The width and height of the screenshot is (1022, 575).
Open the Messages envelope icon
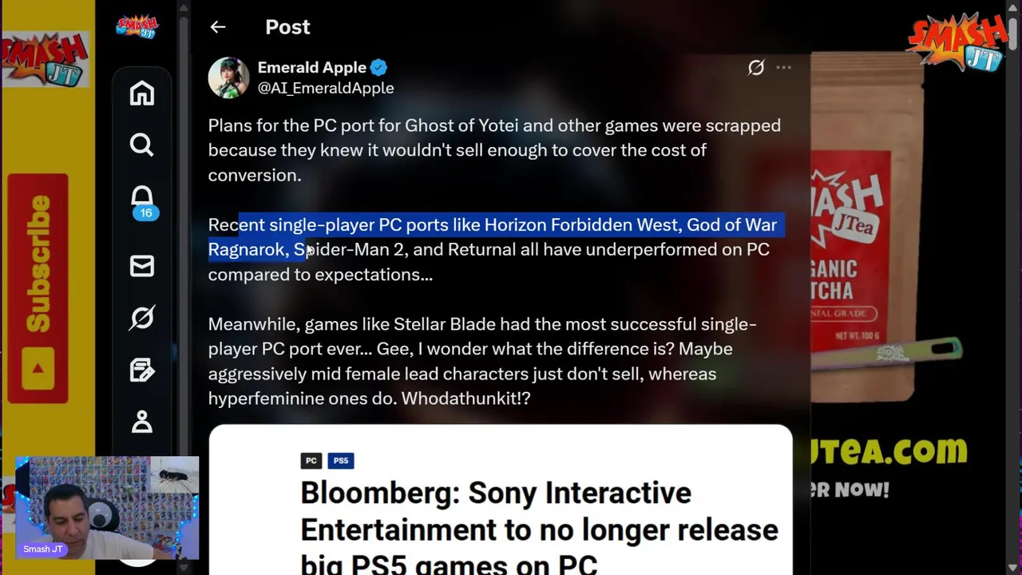[142, 266]
